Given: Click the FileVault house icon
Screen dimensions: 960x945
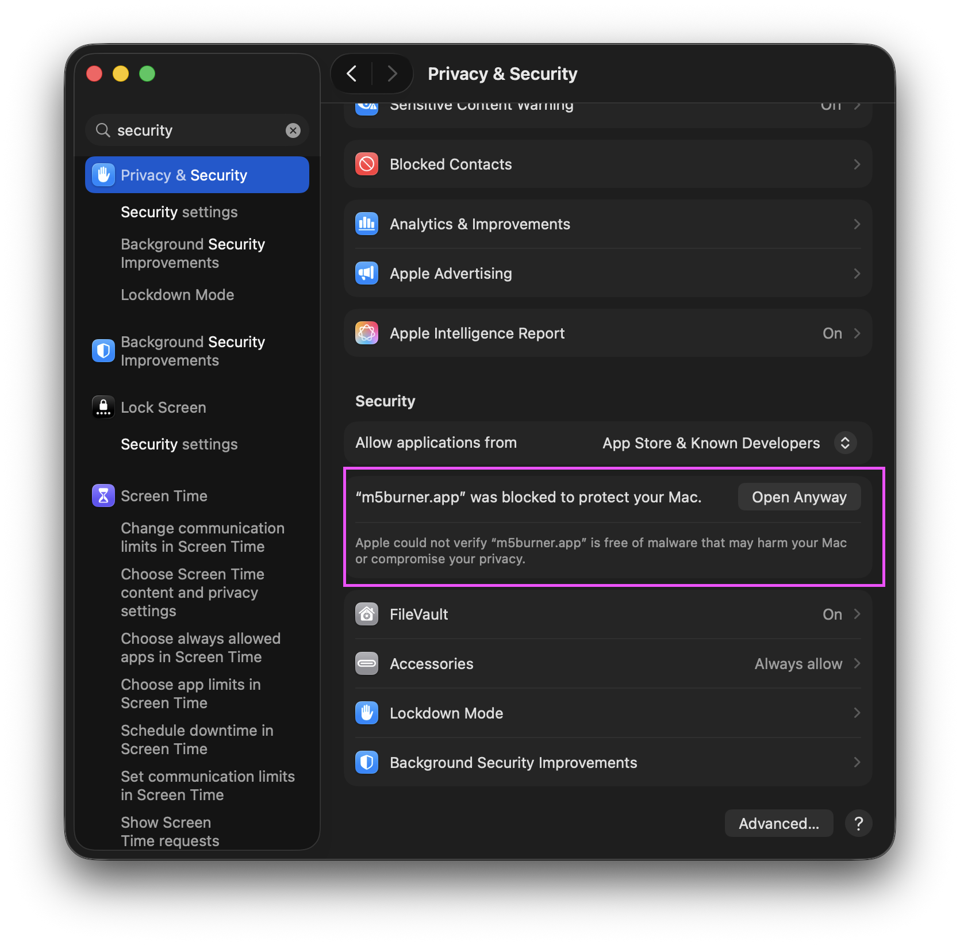Looking at the screenshot, I should 367,614.
